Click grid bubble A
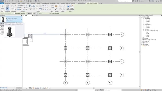This screenshot has height=91, width=162. click(65, 83)
